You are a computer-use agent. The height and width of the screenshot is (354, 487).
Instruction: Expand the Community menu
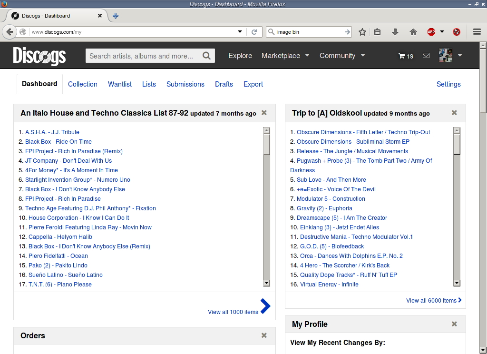pyautogui.click(x=342, y=56)
